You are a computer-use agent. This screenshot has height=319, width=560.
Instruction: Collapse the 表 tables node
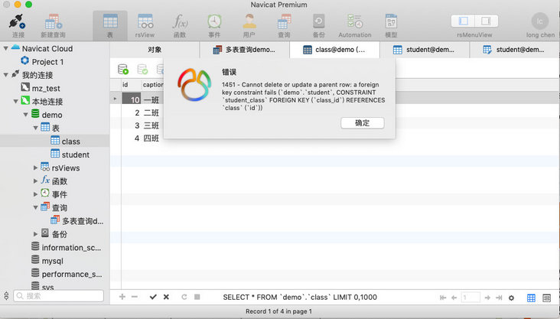point(36,128)
